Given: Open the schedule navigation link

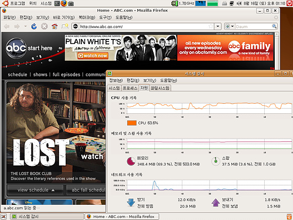Looking at the screenshot, I should (x=17, y=74).
